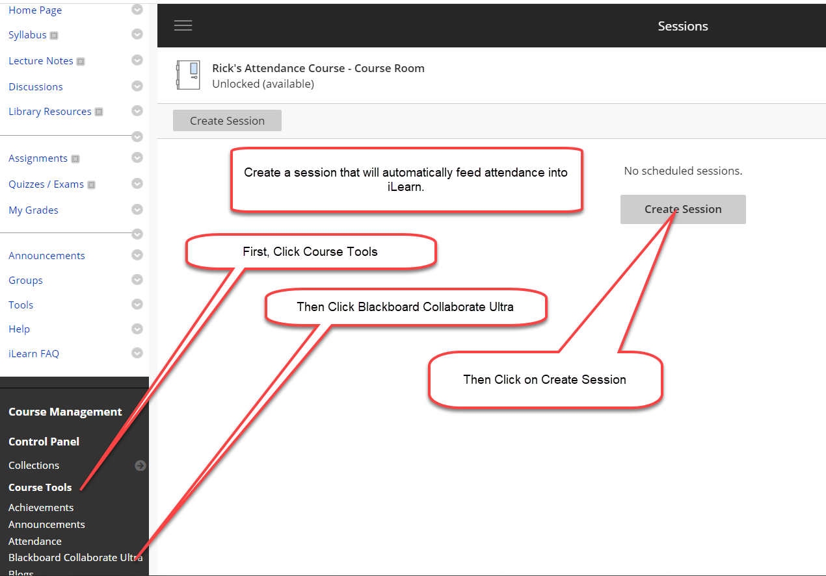This screenshot has width=826, height=576.
Task: Open the iLearn FAQ link
Action: 34,354
